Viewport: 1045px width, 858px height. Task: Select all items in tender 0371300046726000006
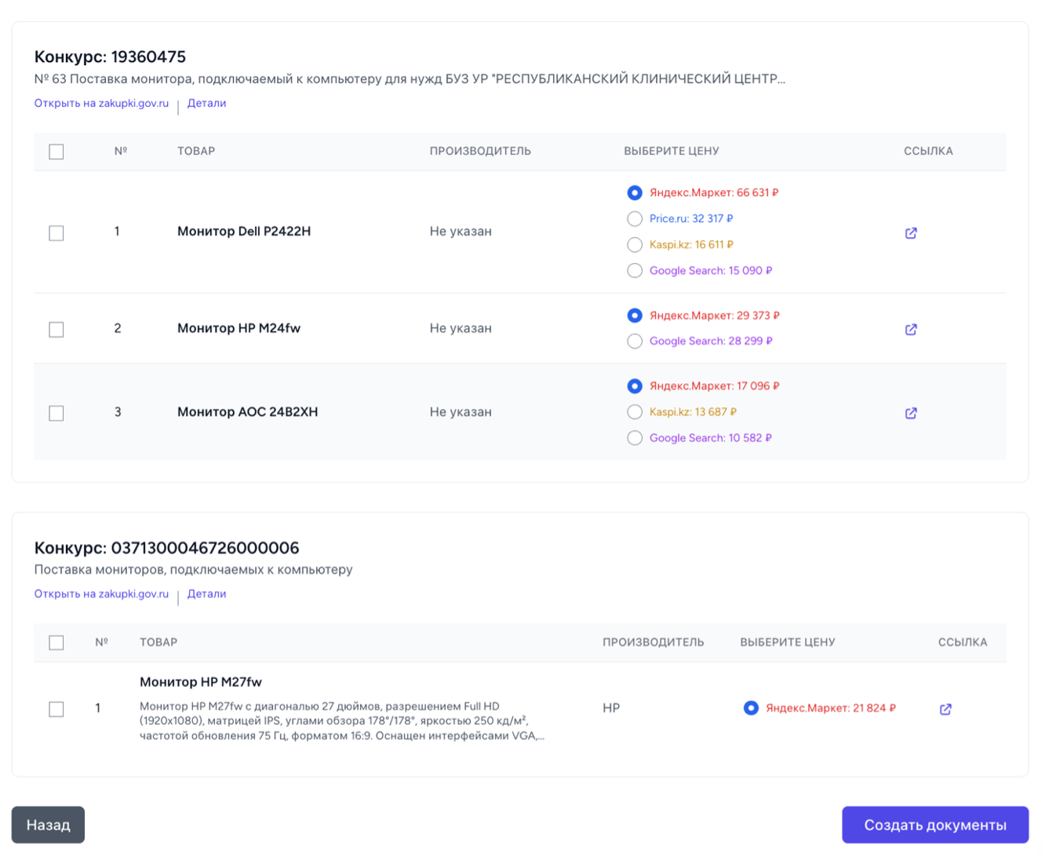56,643
